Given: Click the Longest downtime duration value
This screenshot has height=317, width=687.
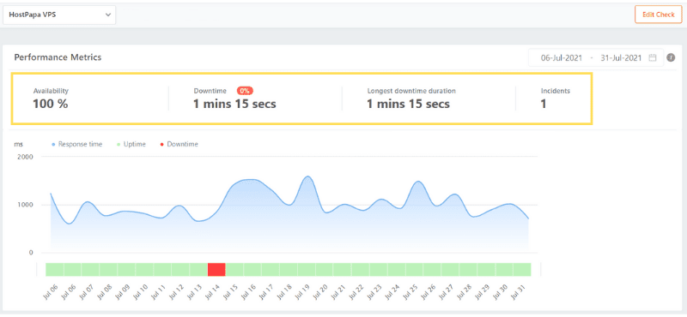Looking at the screenshot, I should tap(409, 104).
